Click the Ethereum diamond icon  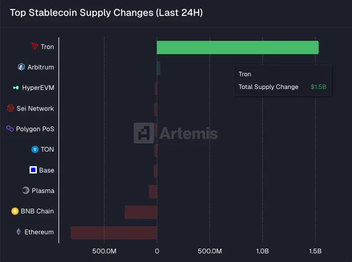pyautogui.click(x=19, y=232)
